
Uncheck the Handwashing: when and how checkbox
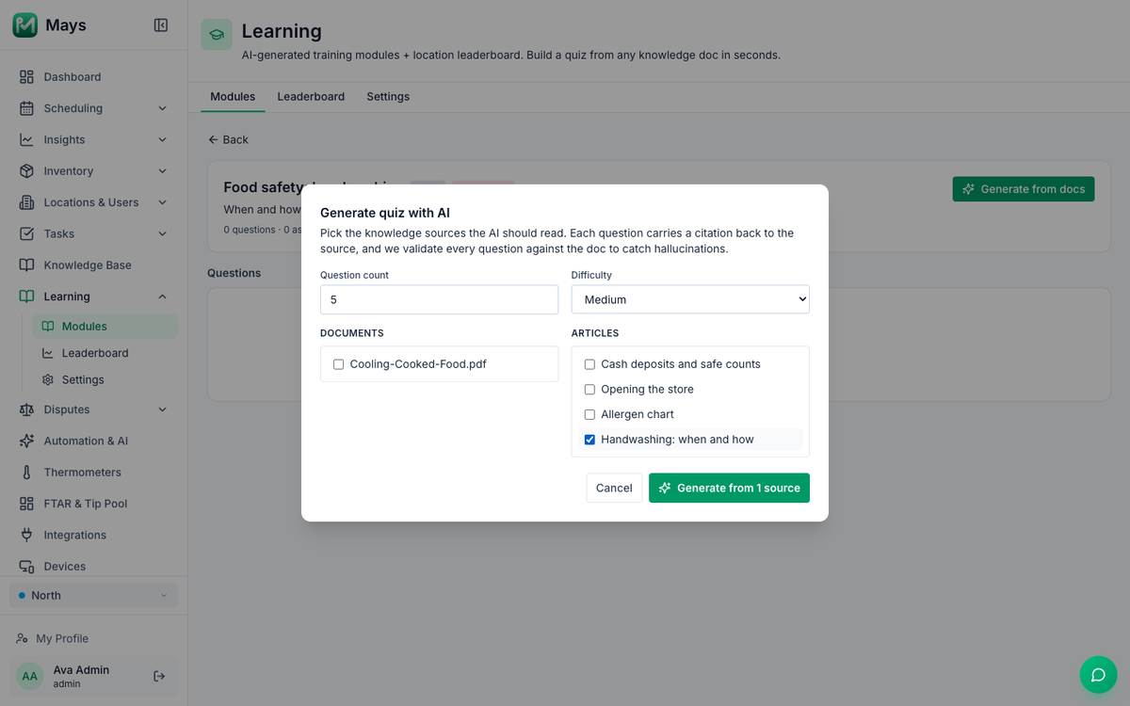click(589, 440)
